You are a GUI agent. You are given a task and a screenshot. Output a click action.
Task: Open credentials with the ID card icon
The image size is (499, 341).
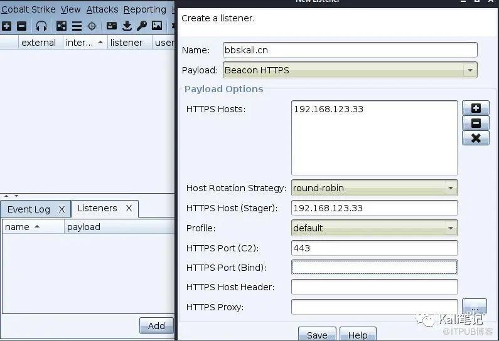112,26
